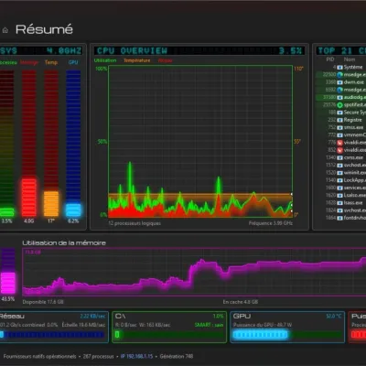Click the Utilisation de la mémoire heading
Image resolution: width=366 pixels, height=366 pixels.
click(x=64, y=242)
